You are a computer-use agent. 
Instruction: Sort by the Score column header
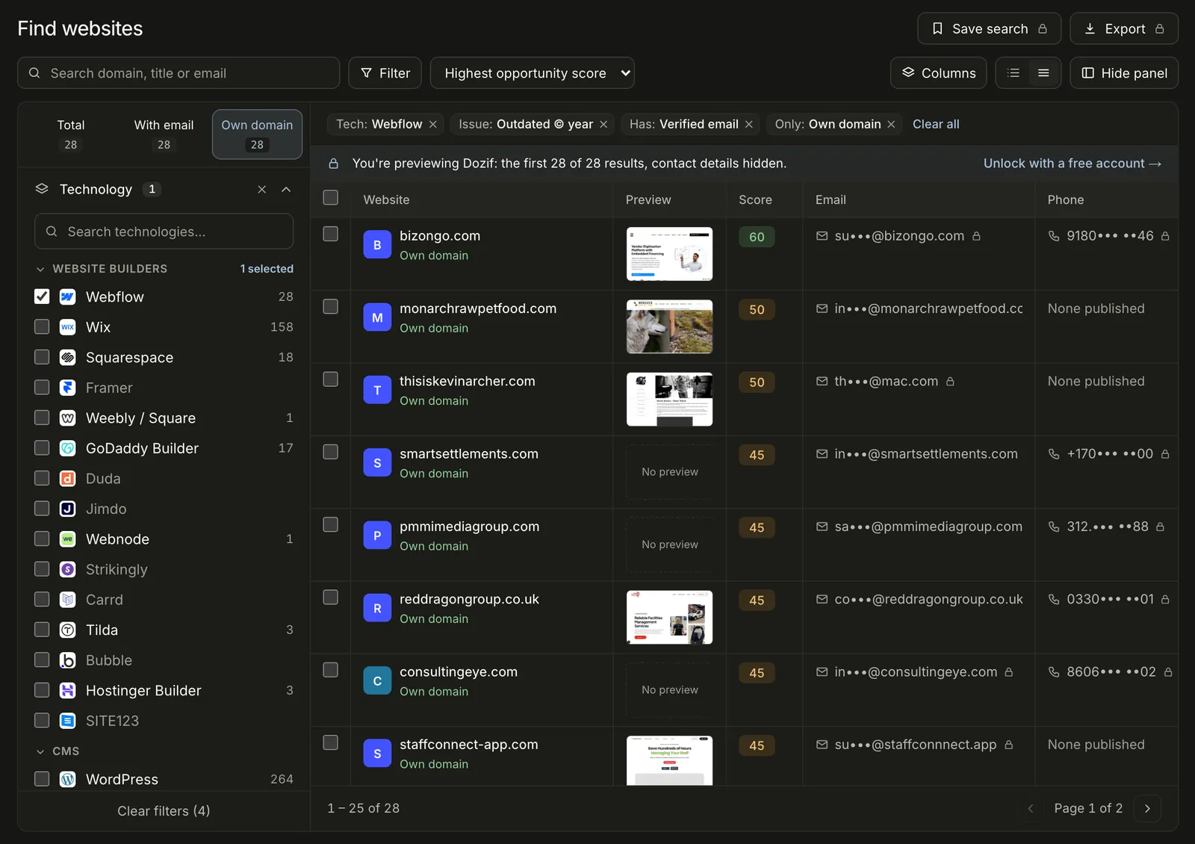coord(755,200)
